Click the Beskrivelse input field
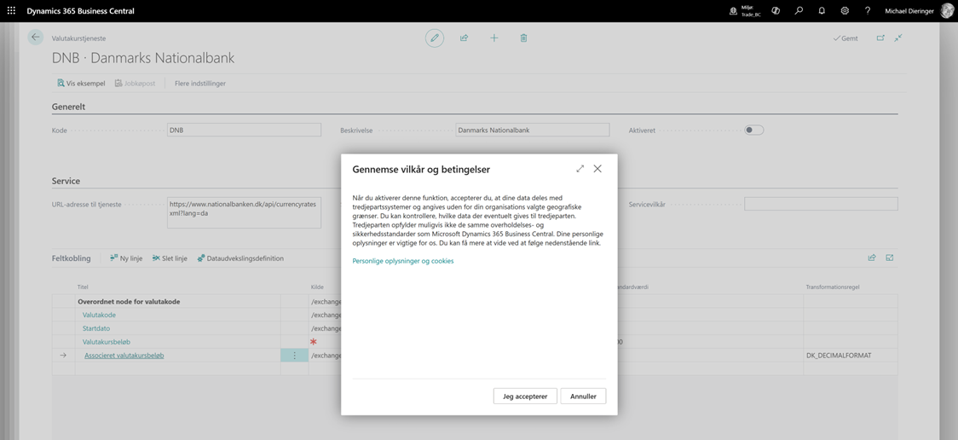 (533, 130)
